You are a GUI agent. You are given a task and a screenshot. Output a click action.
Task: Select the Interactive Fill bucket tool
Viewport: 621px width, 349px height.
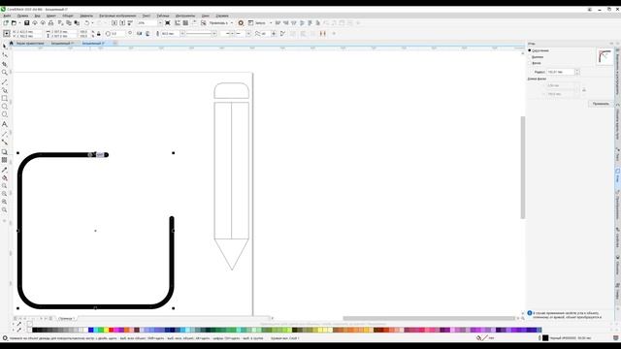(4, 178)
